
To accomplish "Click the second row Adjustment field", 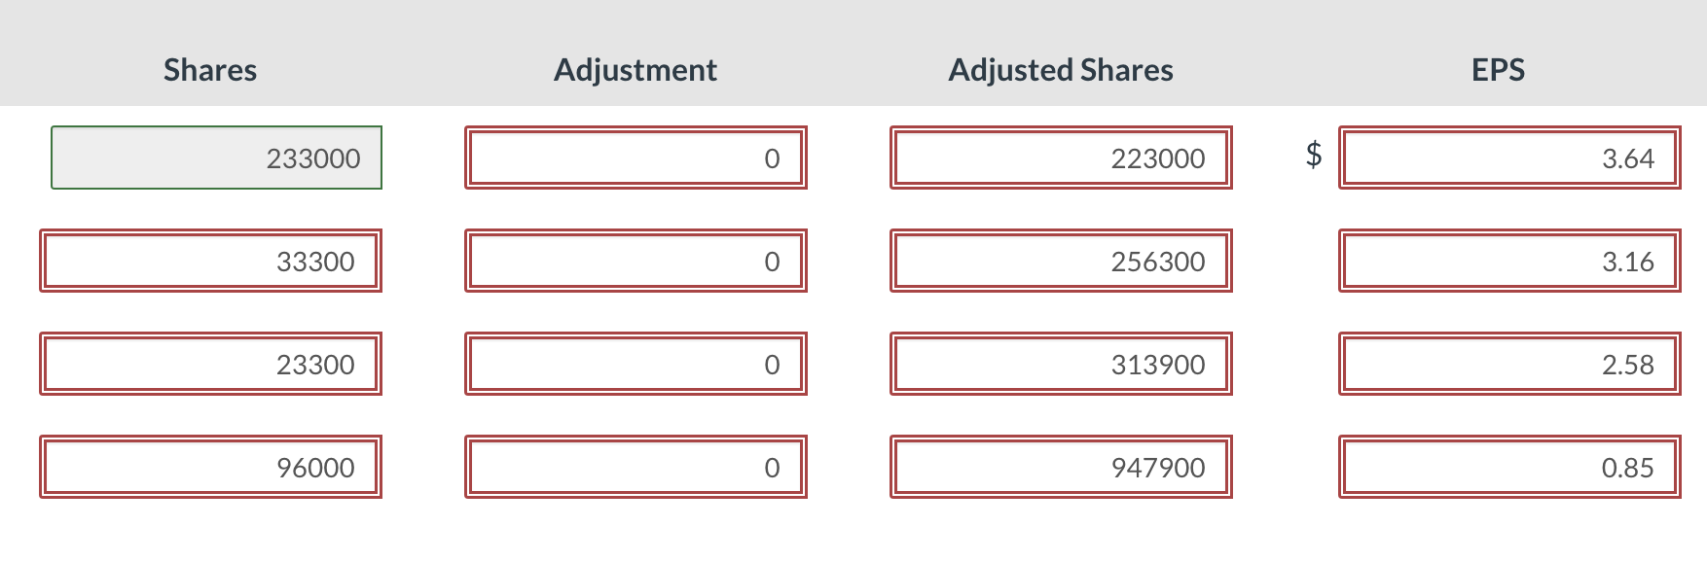I will pos(635,260).
